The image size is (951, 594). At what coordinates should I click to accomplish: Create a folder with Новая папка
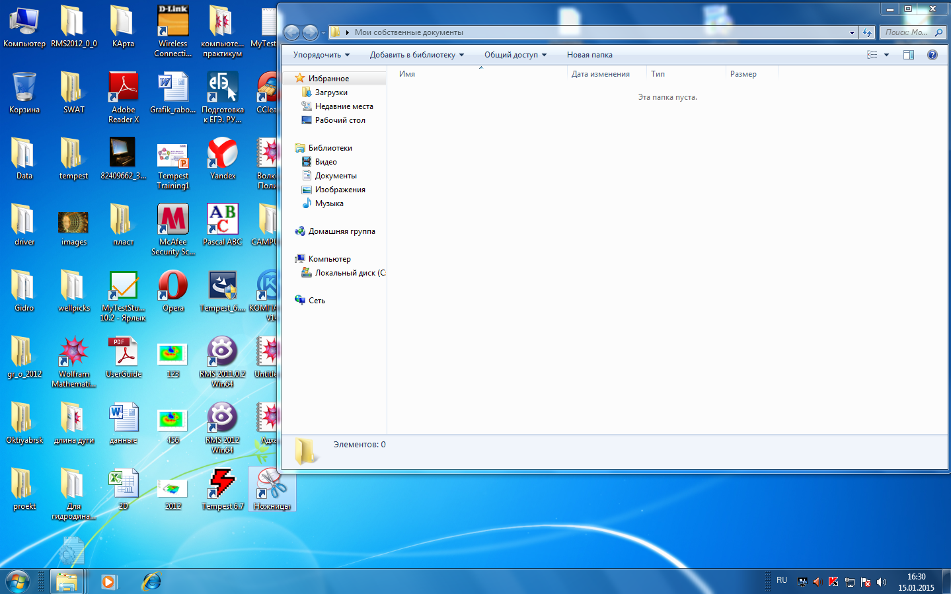pyautogui.click(x=590, y=55)
